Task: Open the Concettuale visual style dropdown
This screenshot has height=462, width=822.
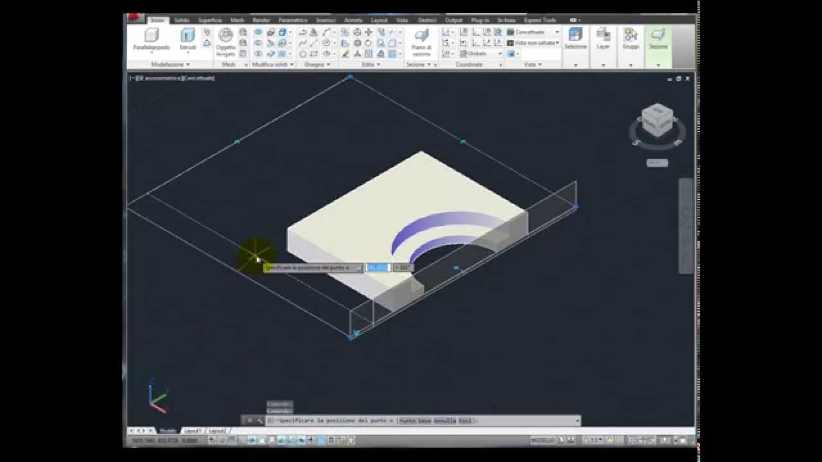Action: (533, 32)
